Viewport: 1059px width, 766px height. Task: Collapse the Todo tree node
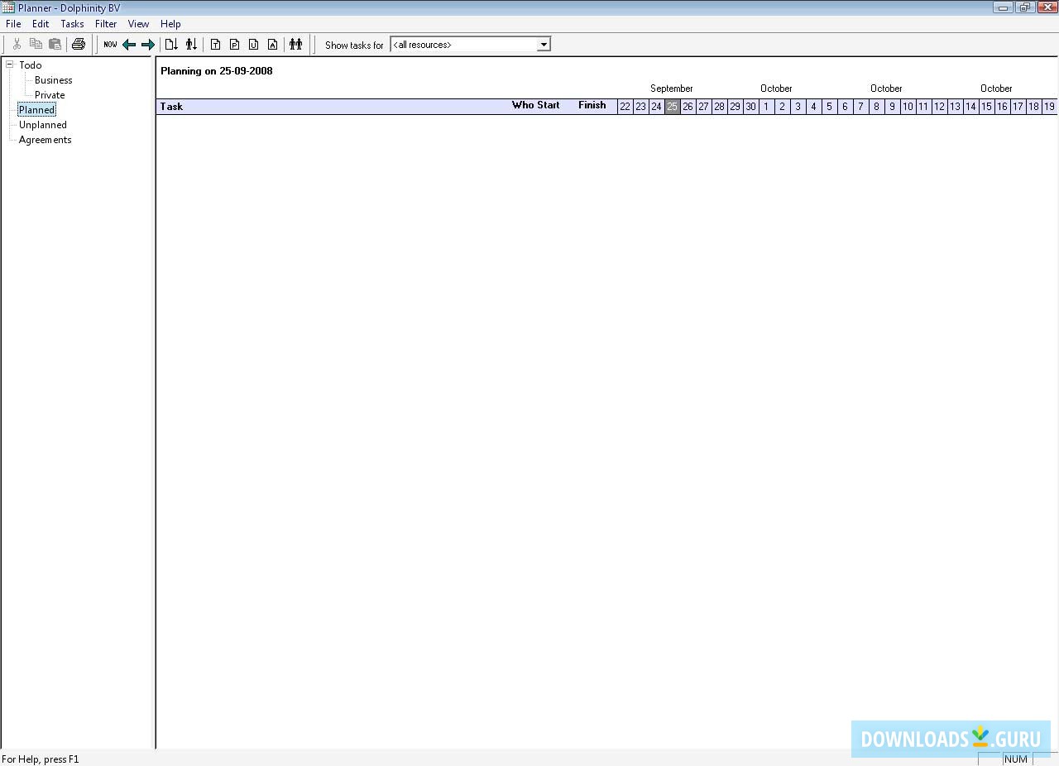(10, 65)
